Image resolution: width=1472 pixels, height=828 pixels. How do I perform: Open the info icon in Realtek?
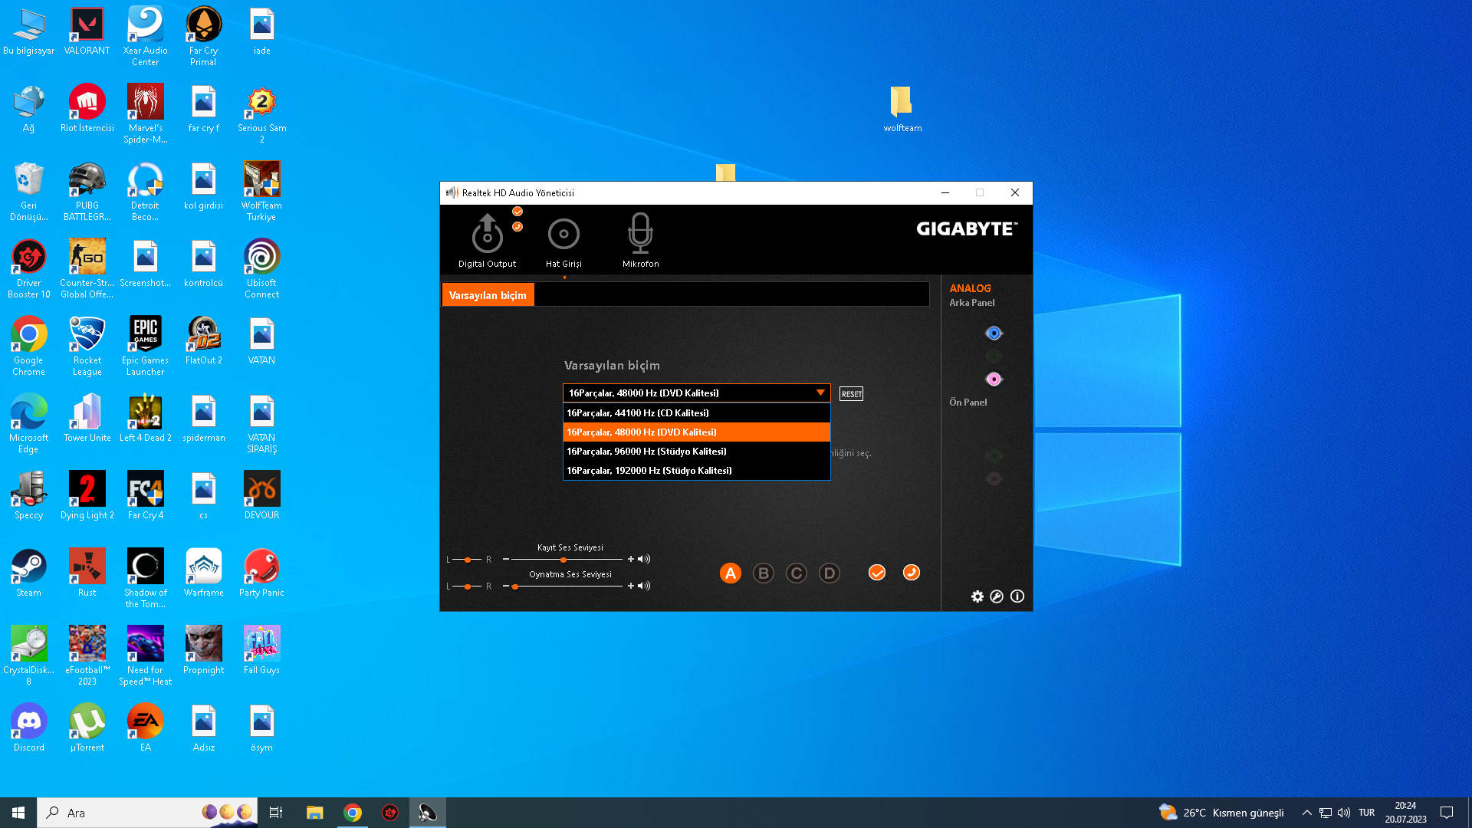[x=1017, y=596]
